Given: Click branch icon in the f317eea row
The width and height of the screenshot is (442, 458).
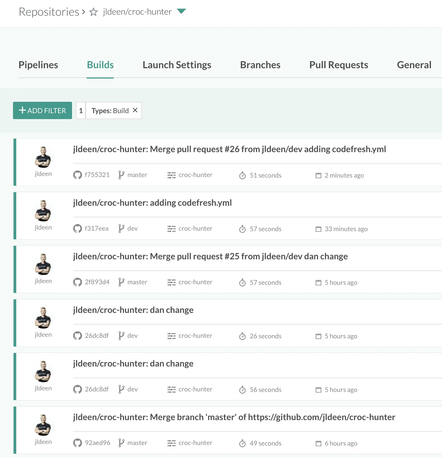Looking at the screenshot, I should pyautogui.click(x=121, y=228).
